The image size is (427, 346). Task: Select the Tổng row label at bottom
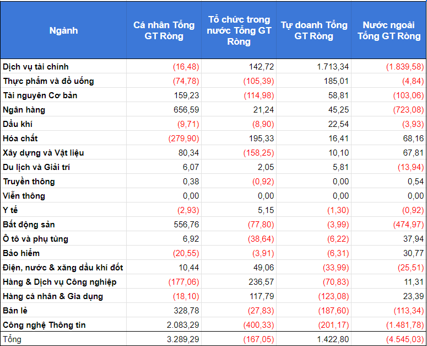(x=12, y=339)
